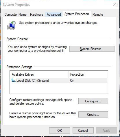The height and width of the screenshot is (137, 120).
Task: Go to the Advanced tab
Action: pyautogui.click(x=54, y=15)
